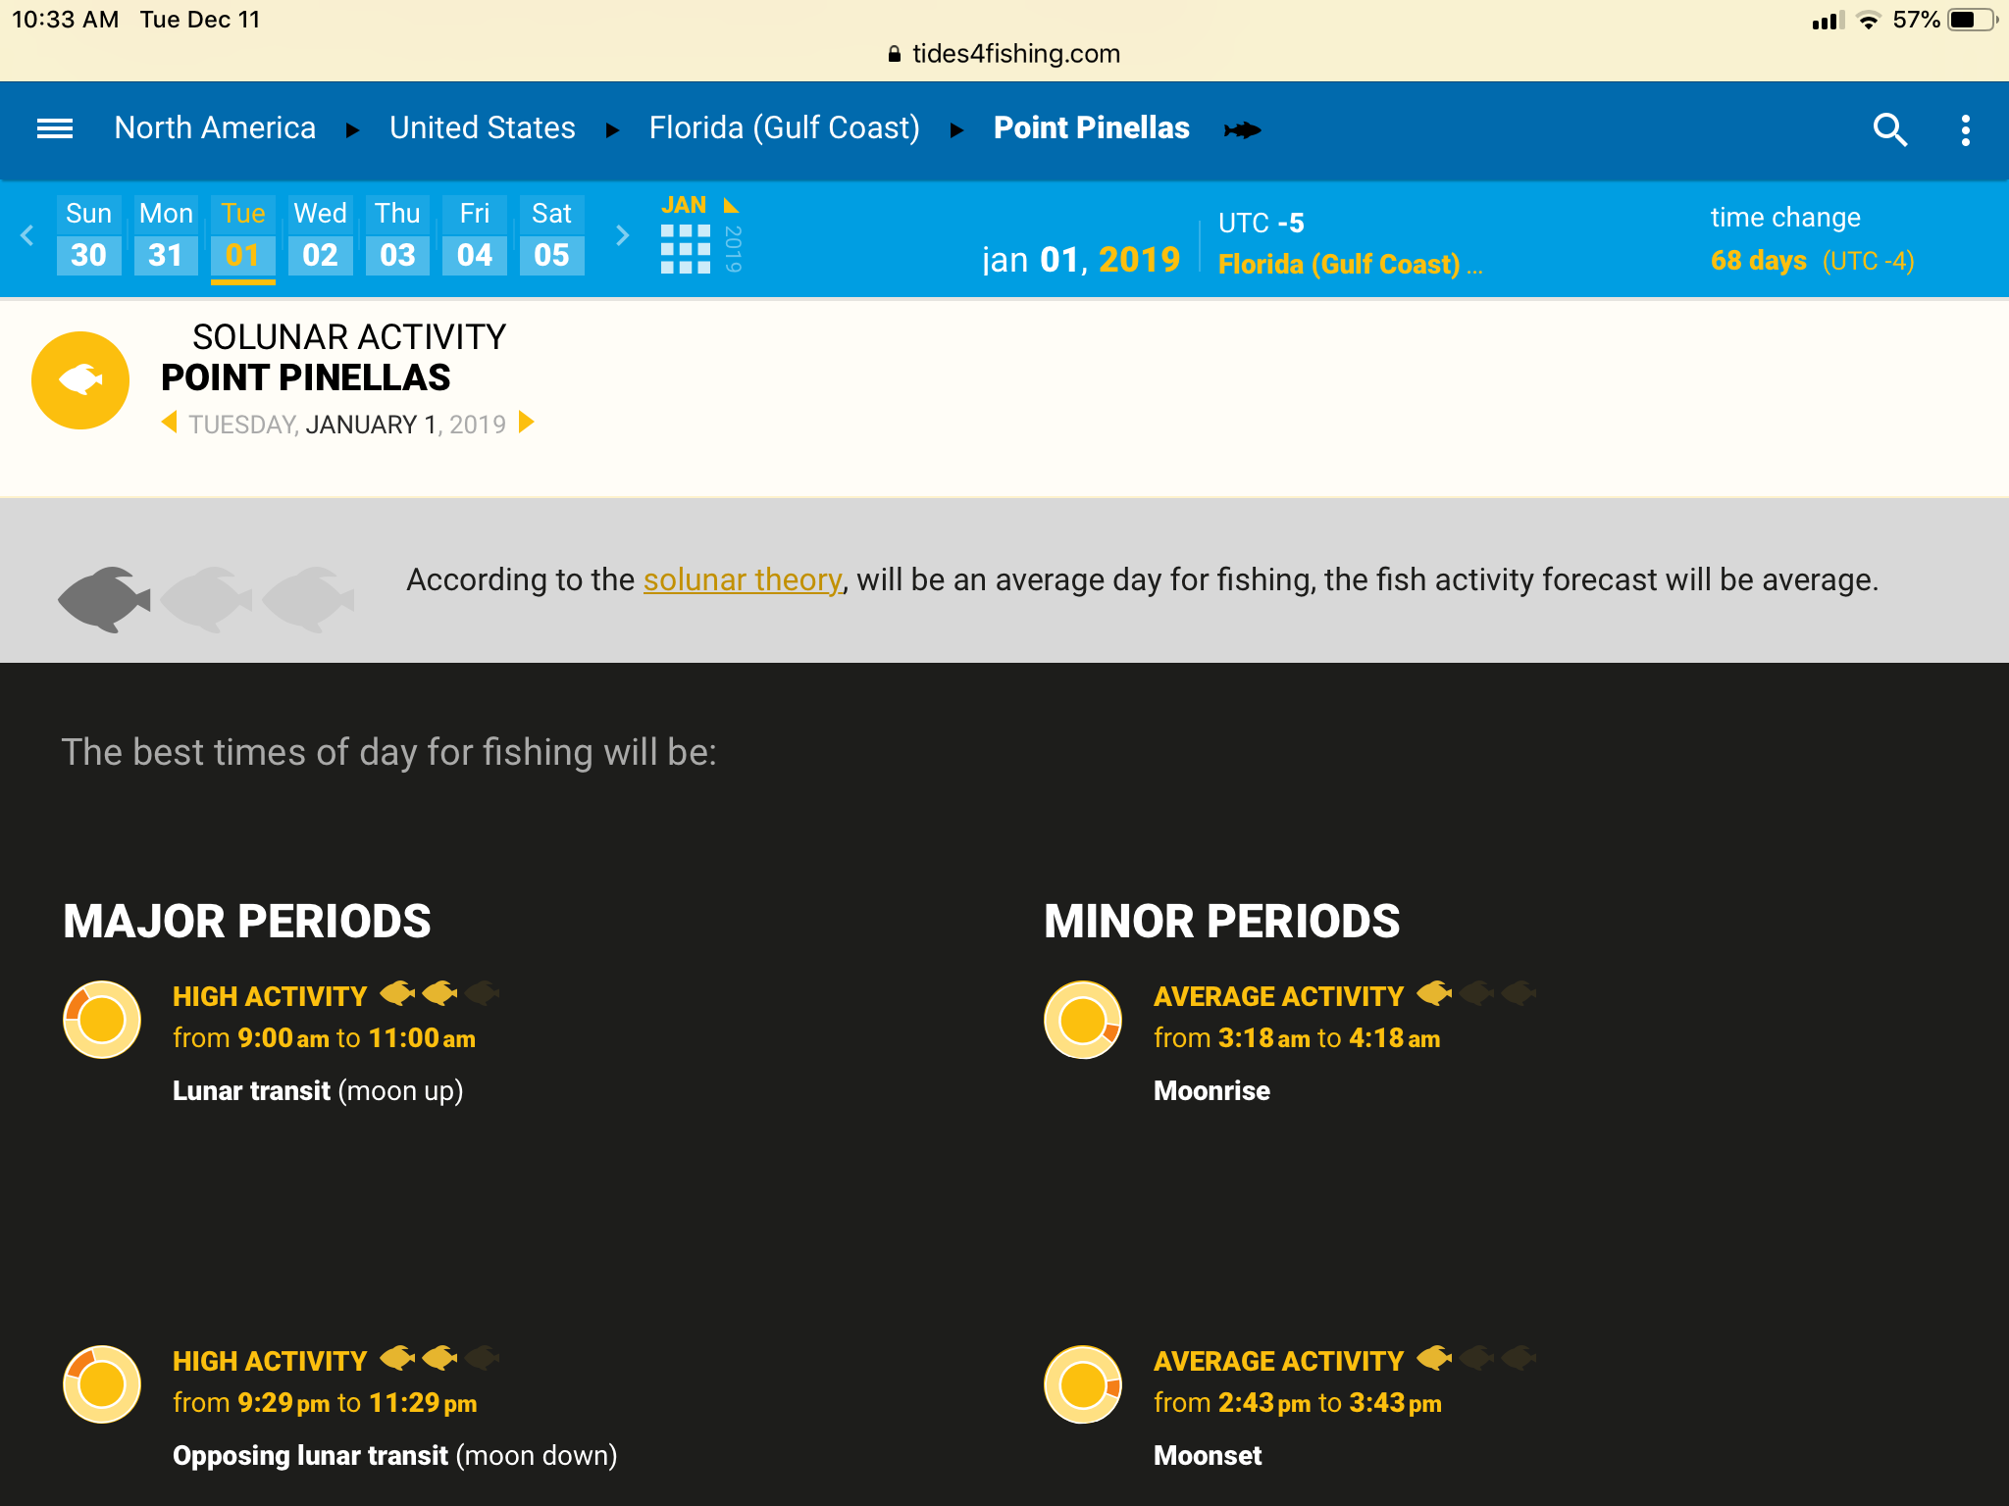2009x1506 pixels.
Task: Navigate to Florida (Gulf Coast) breadcrumb
Action: click(784, 128)
